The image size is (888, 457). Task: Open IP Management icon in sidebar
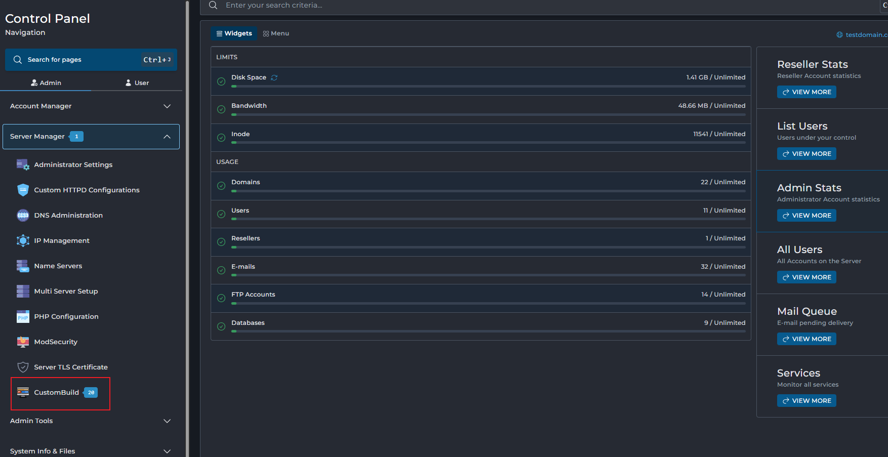click(23, 240)
